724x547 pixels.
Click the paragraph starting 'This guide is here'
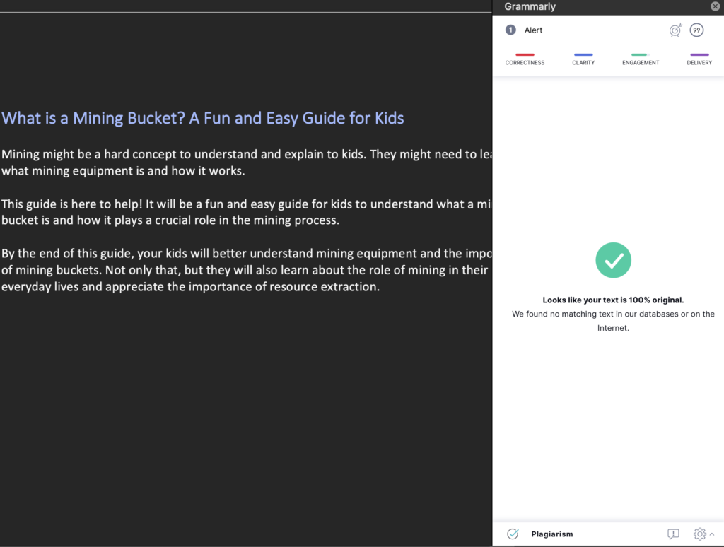pyautogui.click(x=247, y=212)
